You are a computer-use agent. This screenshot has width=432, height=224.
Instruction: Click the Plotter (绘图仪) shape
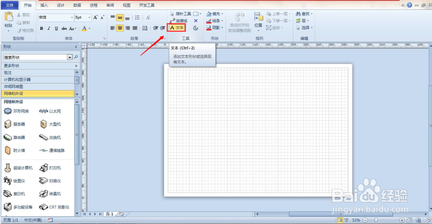14,181
